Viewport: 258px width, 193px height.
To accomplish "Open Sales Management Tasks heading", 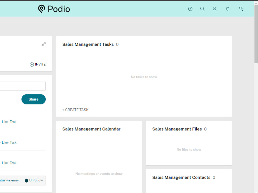I will pyautogui.click(x=88, y=44).
